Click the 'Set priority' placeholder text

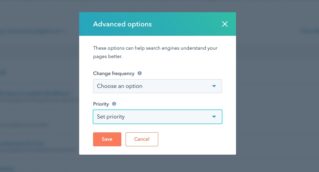tap(111, 117)
